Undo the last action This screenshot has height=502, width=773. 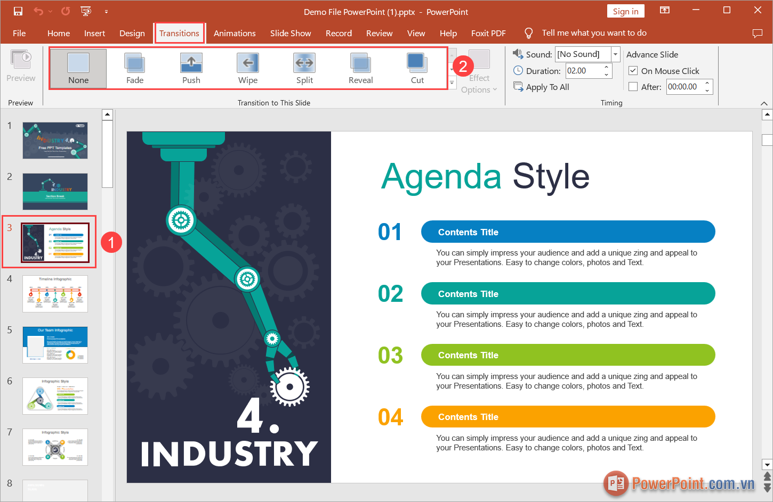click(38, 11)
